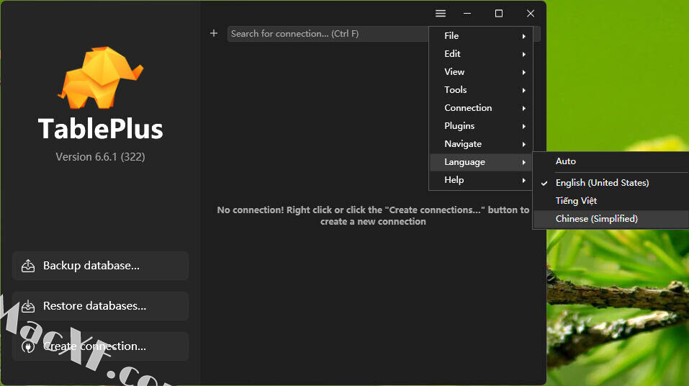Choose Auto language option
Image resolution: width=689 pixels, height=386 pixels.
611,161
